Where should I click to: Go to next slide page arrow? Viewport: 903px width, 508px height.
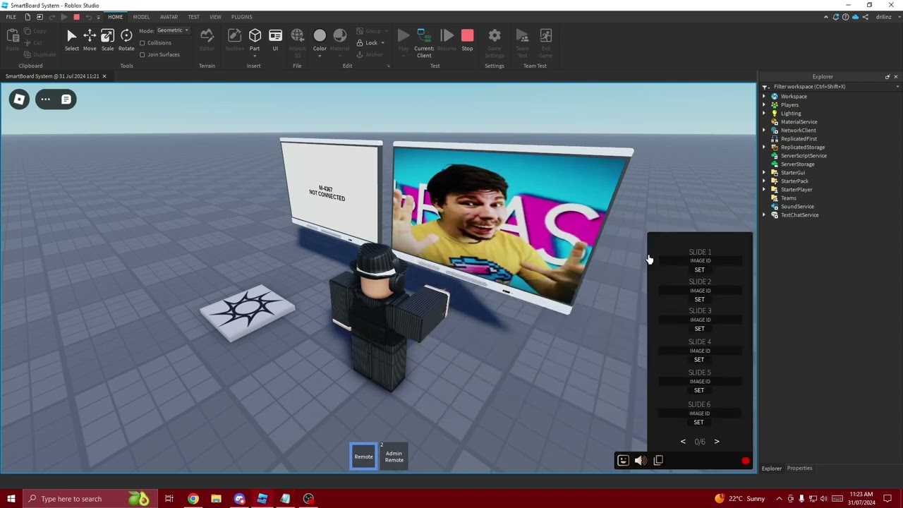click(x=717, y=442)
